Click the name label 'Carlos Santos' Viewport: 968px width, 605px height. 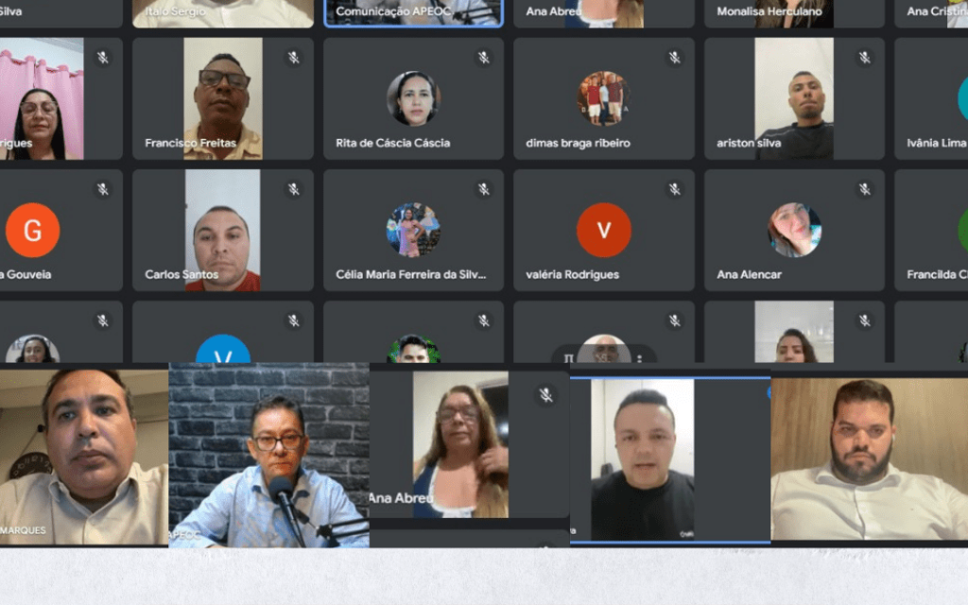(181, 274)
